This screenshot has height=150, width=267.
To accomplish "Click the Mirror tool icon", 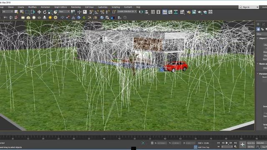I will (x=141, y=12).
